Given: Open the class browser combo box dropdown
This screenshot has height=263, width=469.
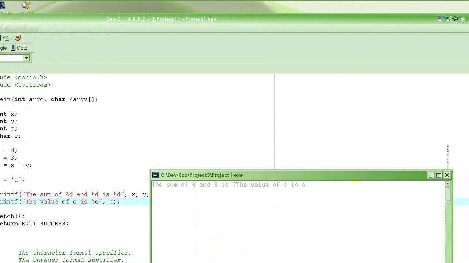Looking at the screenshot, I should coord(26,58).
